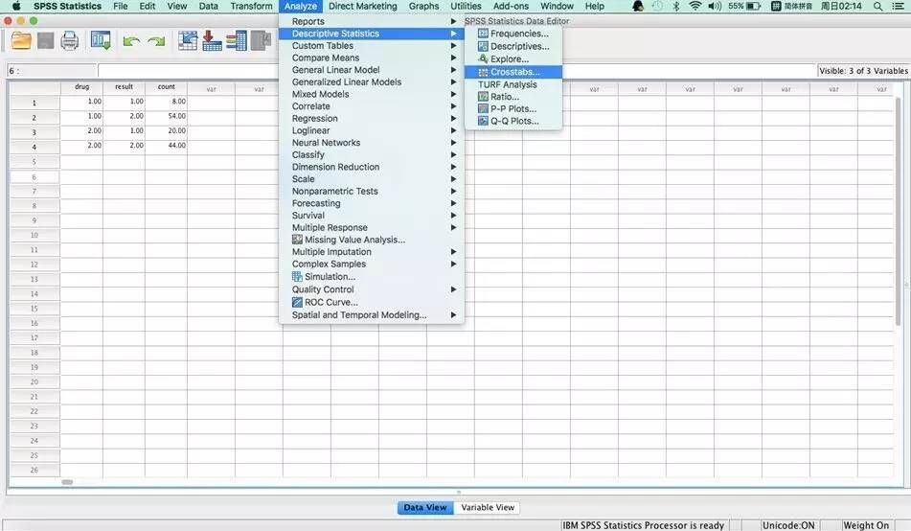Select the drug column header
The height and width of the screenshot is (531, 911).
tap(82, 87)
